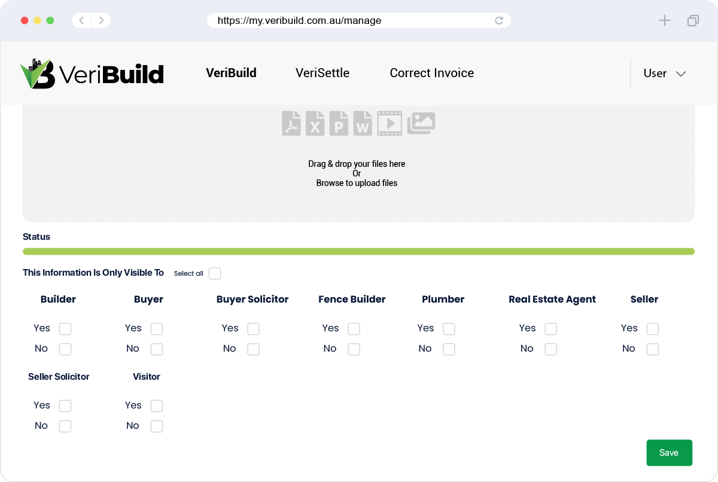Click the video file type icon
The height and width of the screenshot is (482, 718).
[x=390, y=123]
